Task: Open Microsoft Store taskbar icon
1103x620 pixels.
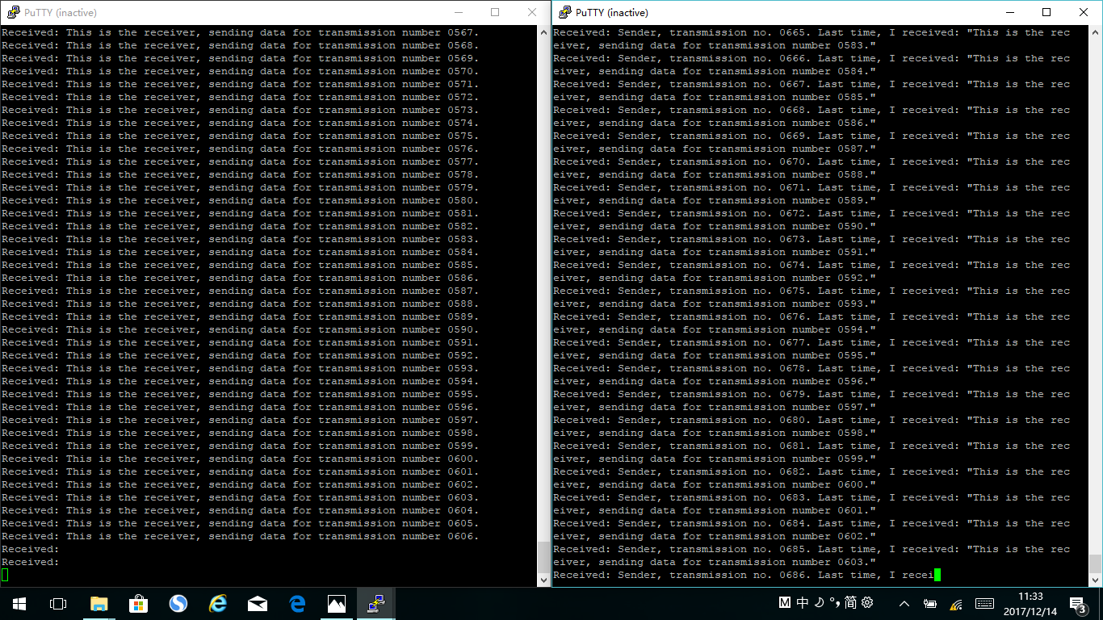Action: [138, 603]
